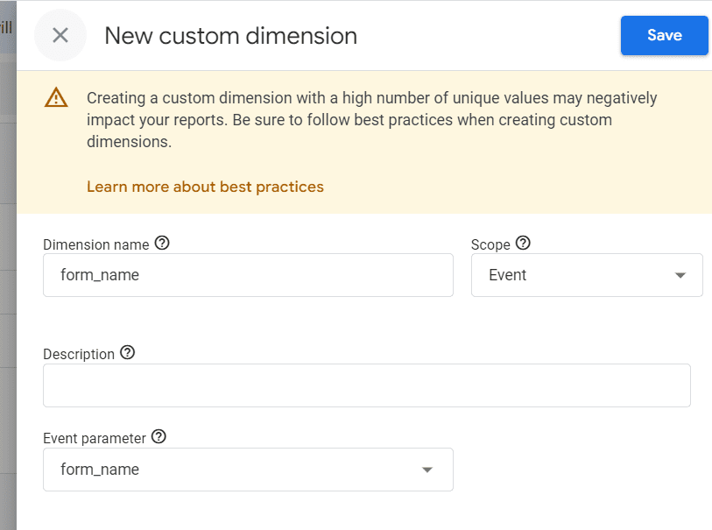Click the Dimension name label
Image resolution: width=712 pixels, height=530 pixels.
pyautogui.click(x=95, y=245)
